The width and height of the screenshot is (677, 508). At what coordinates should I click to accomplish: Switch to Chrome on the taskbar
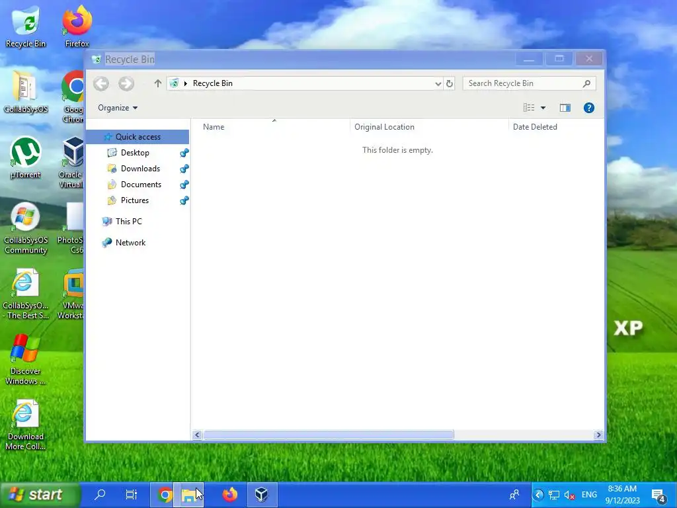165,495
